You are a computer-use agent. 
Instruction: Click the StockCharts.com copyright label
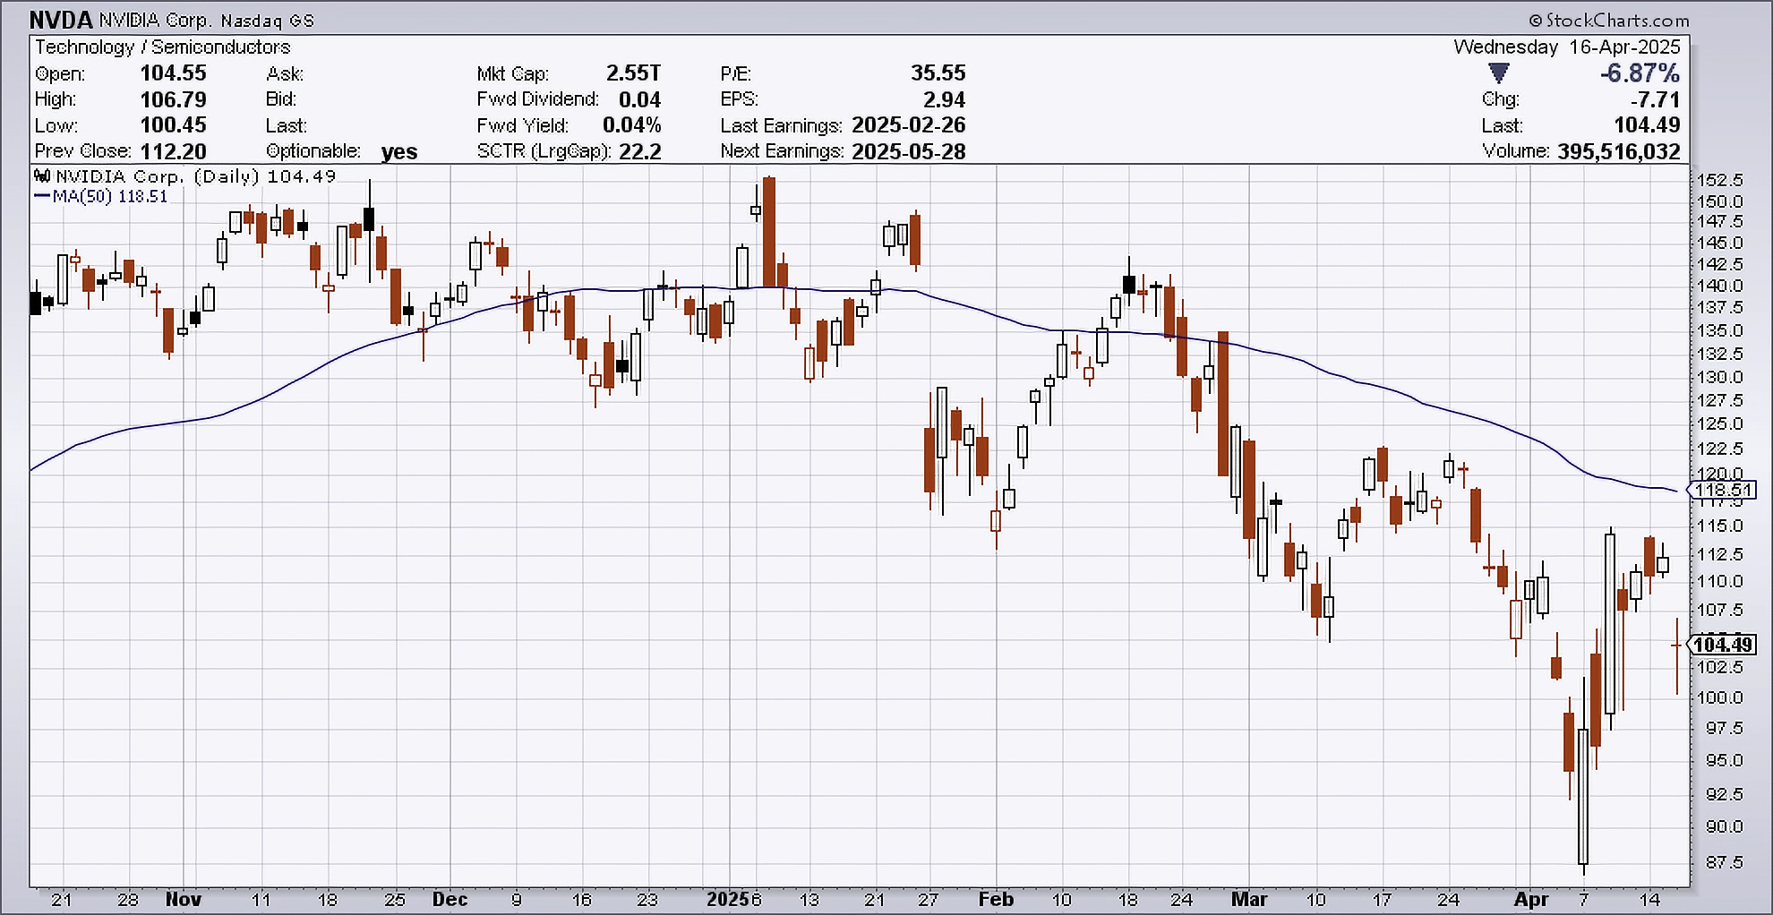(1608, 20)
